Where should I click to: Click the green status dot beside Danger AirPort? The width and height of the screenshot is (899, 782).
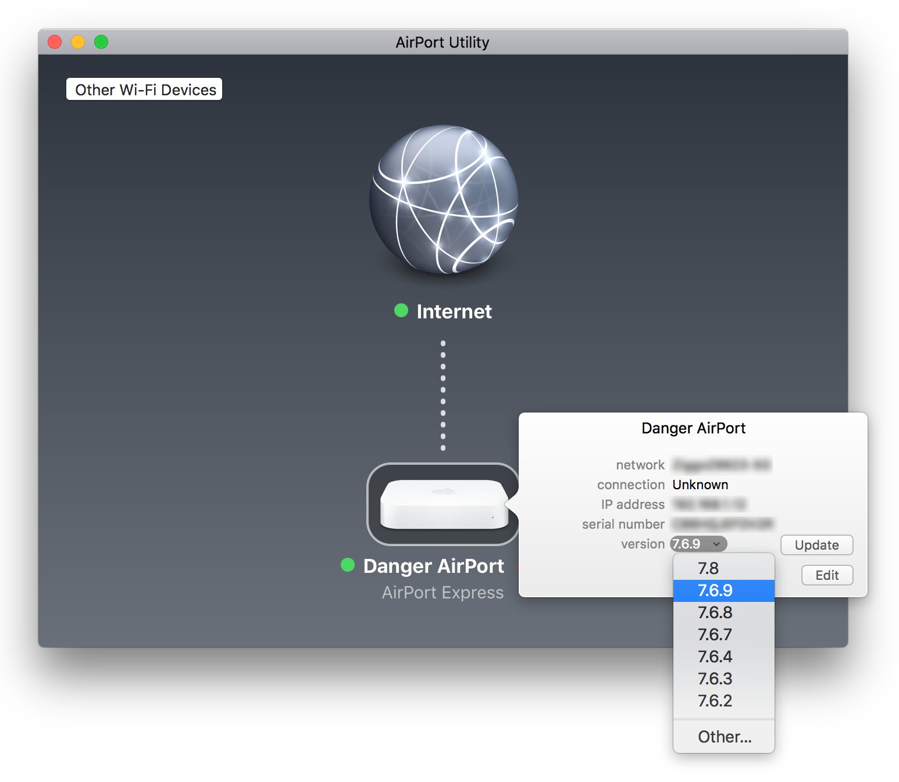[348, 565]
